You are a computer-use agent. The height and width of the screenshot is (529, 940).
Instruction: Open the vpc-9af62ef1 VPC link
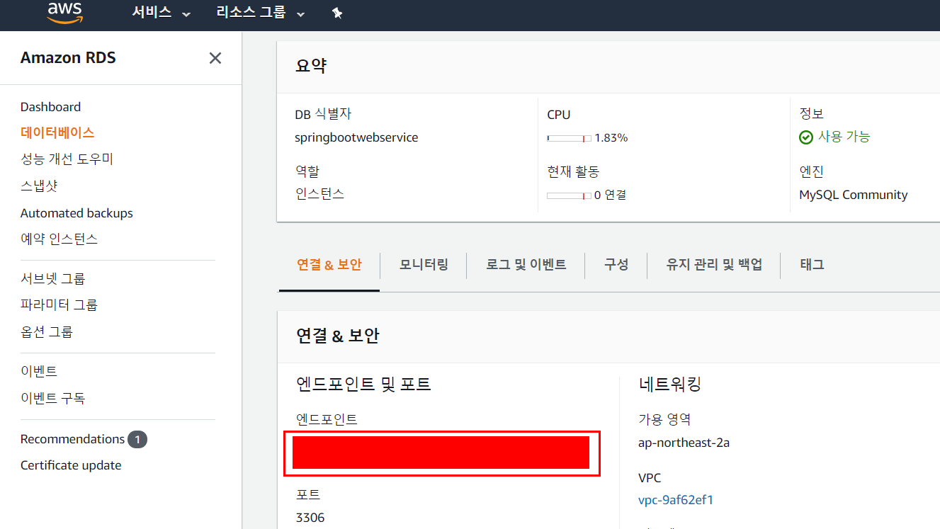(x=676, y=500)
